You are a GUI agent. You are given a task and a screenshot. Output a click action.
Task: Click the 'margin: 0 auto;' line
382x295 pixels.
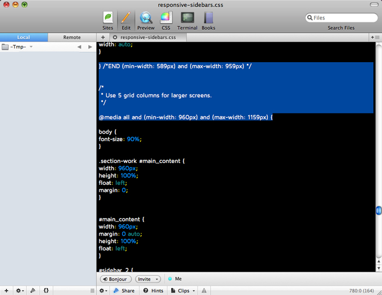(x=120, y=234)
